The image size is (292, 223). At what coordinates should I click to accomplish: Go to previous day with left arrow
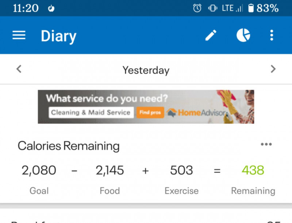click(19, 69)
